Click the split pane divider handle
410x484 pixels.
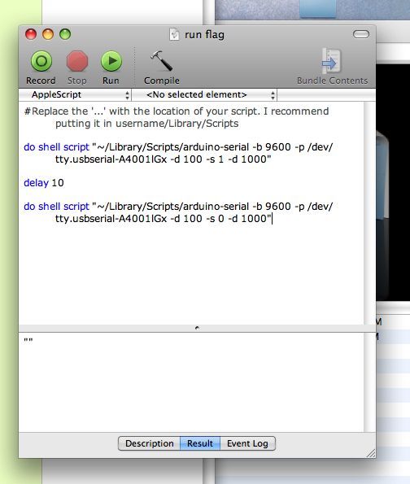pos(197,328)
